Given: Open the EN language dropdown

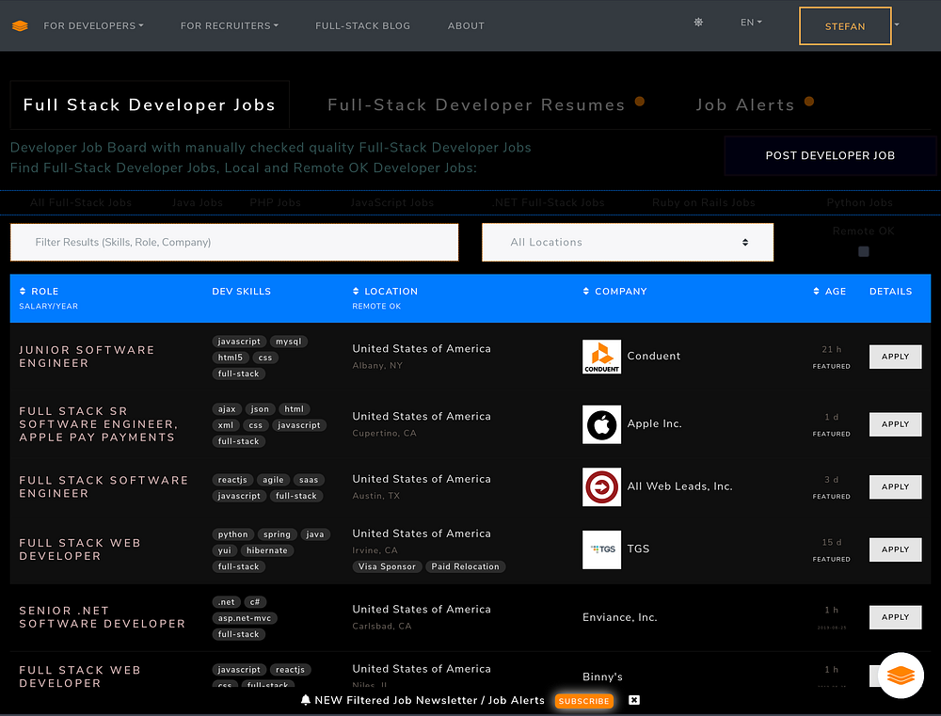Looking at the screenshot, I should click(x=751, y=23).
